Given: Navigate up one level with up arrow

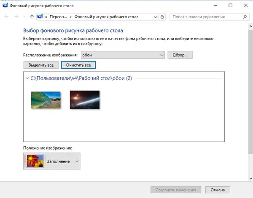Looking at the screenshot, I should 32,16.
